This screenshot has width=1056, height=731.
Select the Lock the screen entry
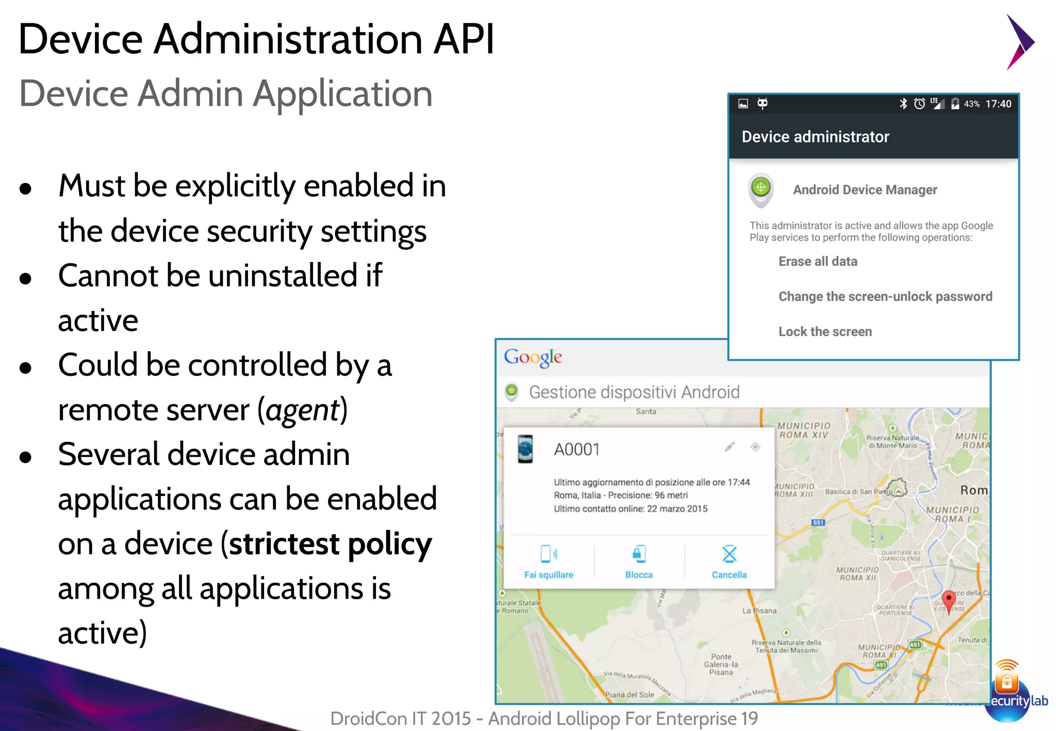pyautogui.click(x=825, y=331)
